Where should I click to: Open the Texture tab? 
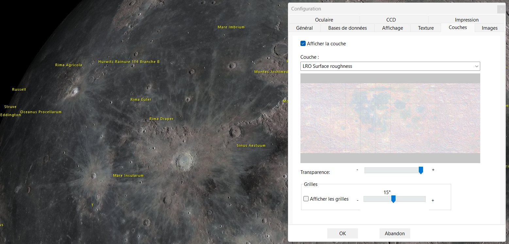pos(426,28)
